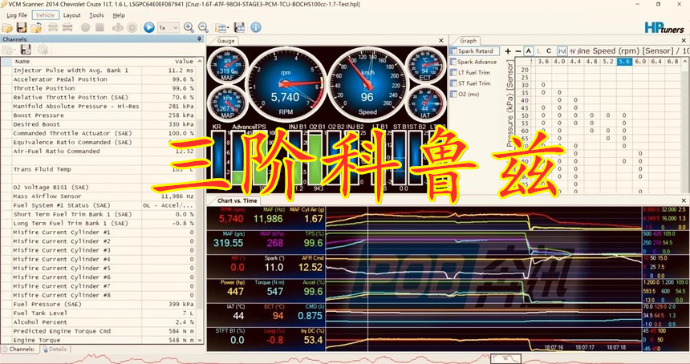The image size is (690, 364).
Task: Click the grayed channels settings gear
Action: [43, 50]
